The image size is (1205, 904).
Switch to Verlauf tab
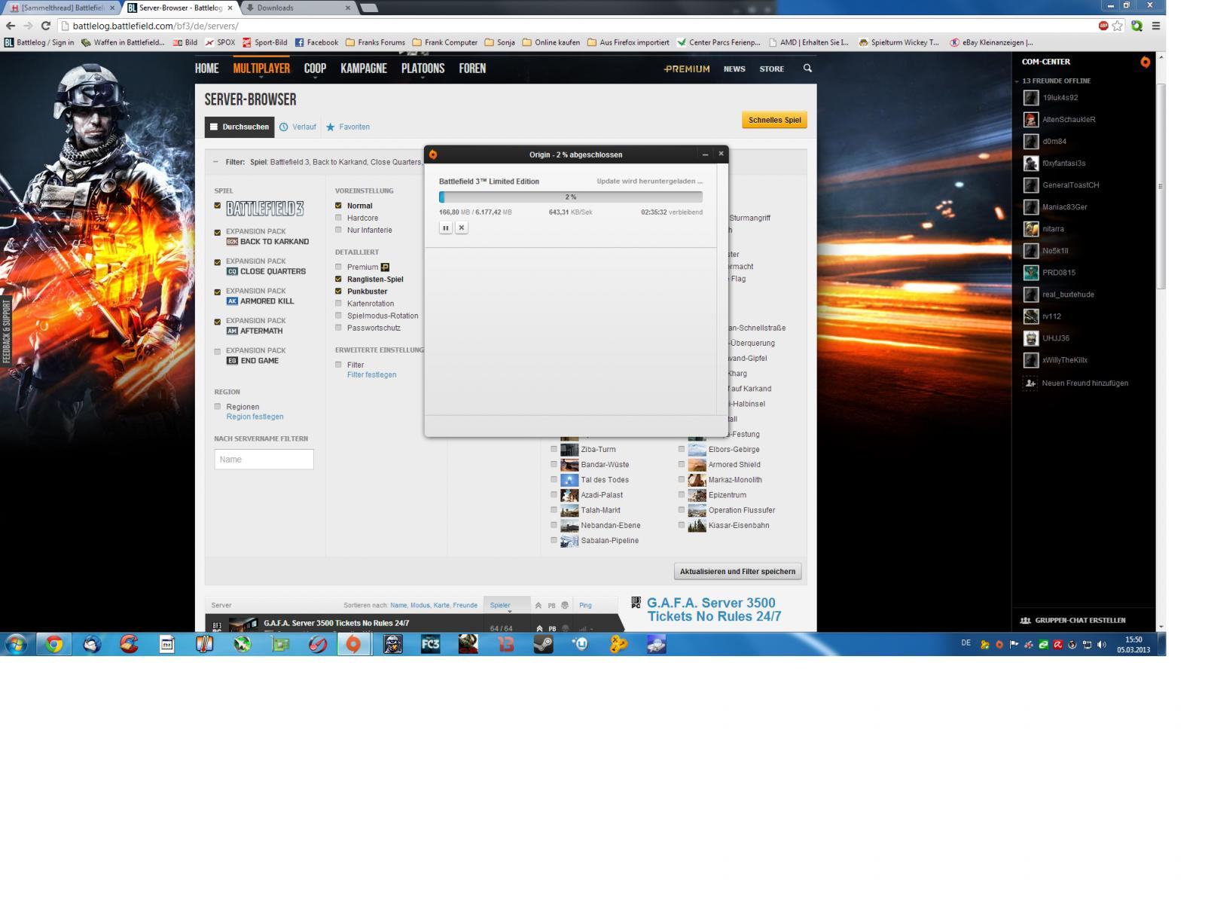point(298,127)
